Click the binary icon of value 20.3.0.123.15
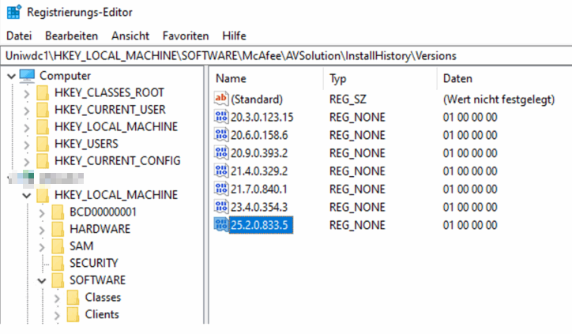The width and height of the screenshot is (572, 334). click(x=220, y=118)
